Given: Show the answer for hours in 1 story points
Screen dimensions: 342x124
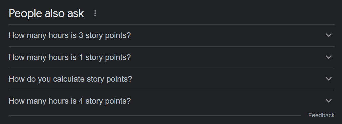Looking at the screenshot, I should click(171, 57).
